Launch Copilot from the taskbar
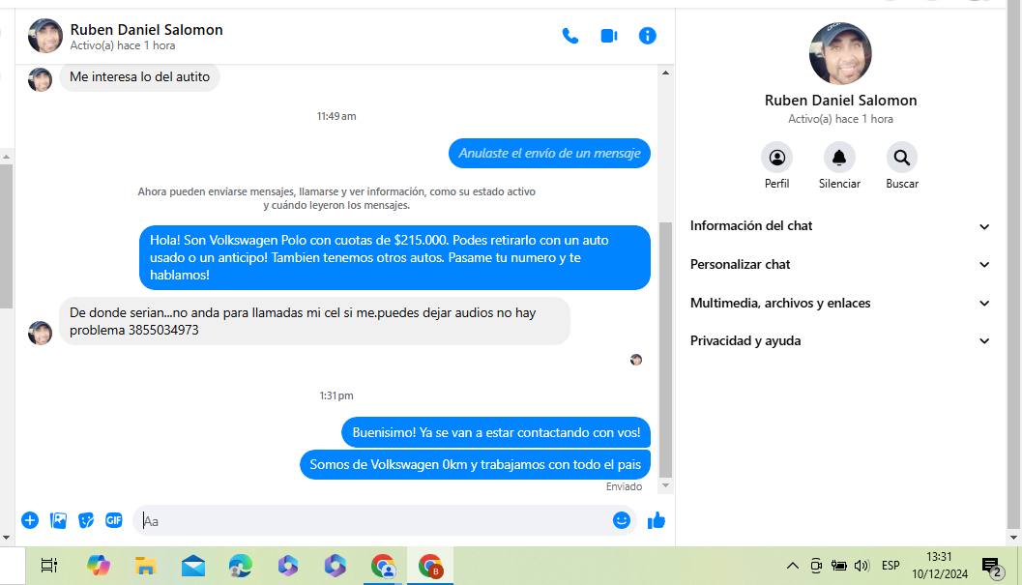The height and width of the screenshot is (585, 1022). pyautogui.click(x=99, y=566)
